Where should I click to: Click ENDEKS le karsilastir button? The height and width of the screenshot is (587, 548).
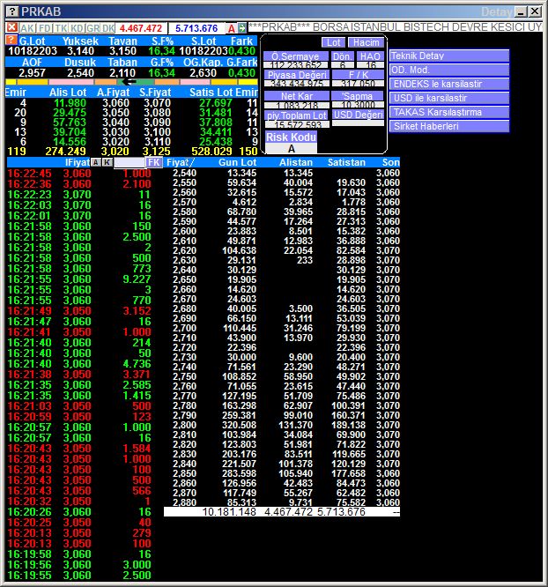[x=449, y=84]
